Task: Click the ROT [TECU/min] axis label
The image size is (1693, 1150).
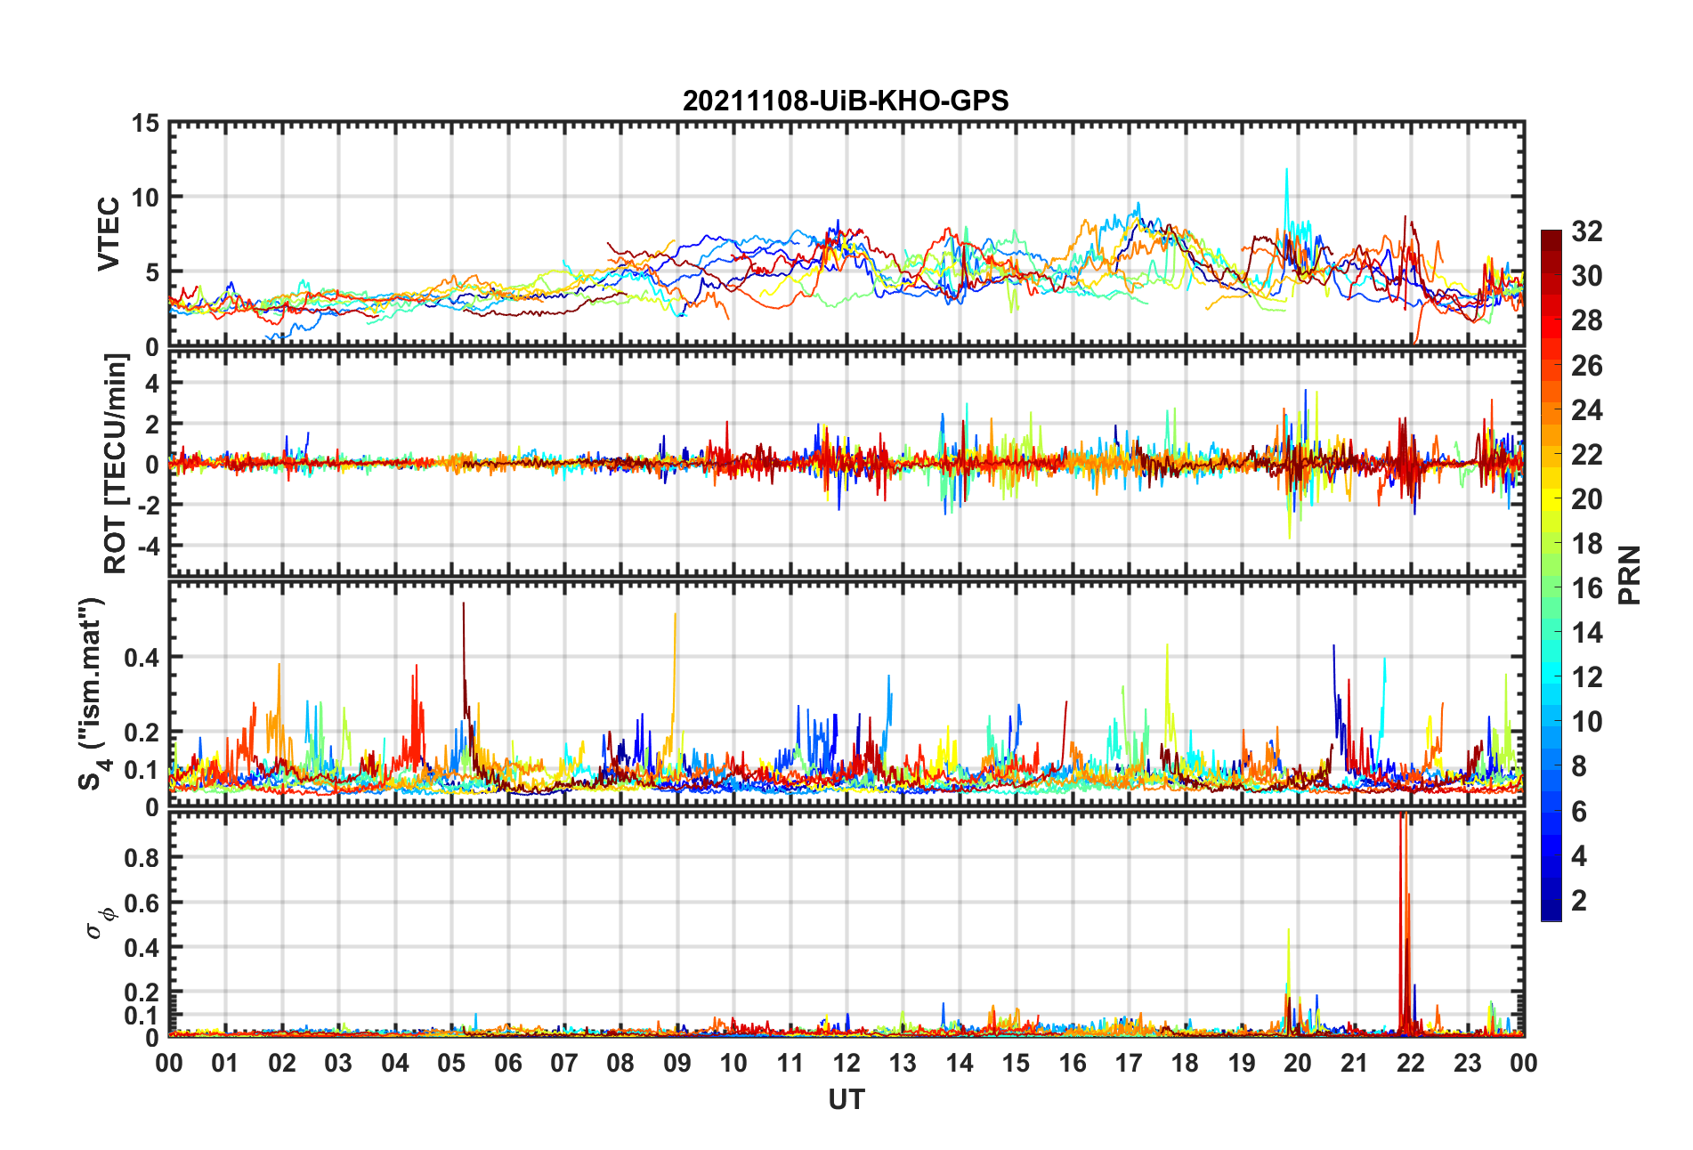Action: [x=116, y=464]
